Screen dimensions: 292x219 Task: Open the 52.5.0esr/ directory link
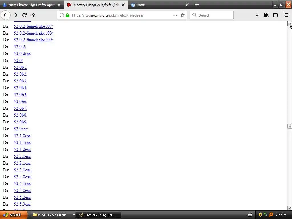(23, 190)
